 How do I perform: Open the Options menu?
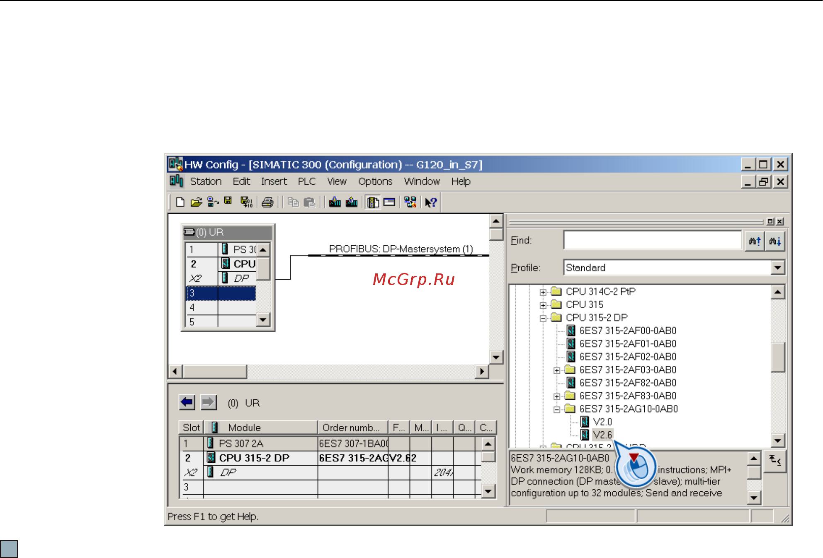pos(375,181)
